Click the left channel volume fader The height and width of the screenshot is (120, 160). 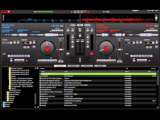[78, 41]
